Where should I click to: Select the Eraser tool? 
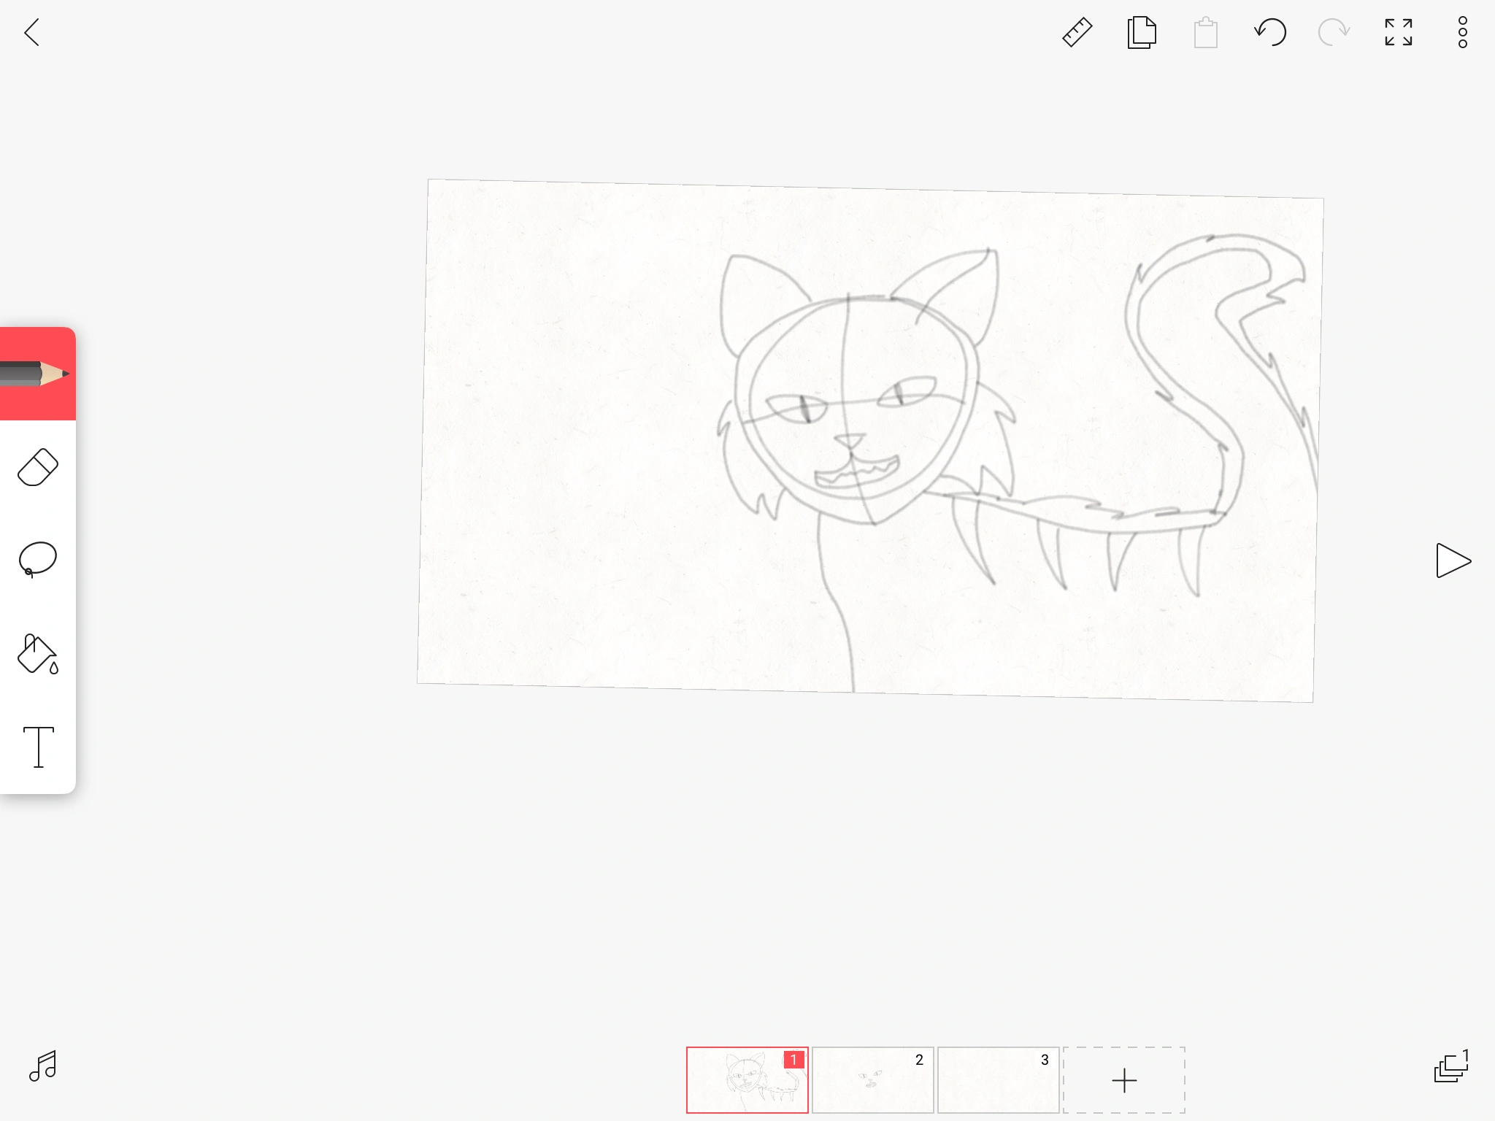point(38,467)
